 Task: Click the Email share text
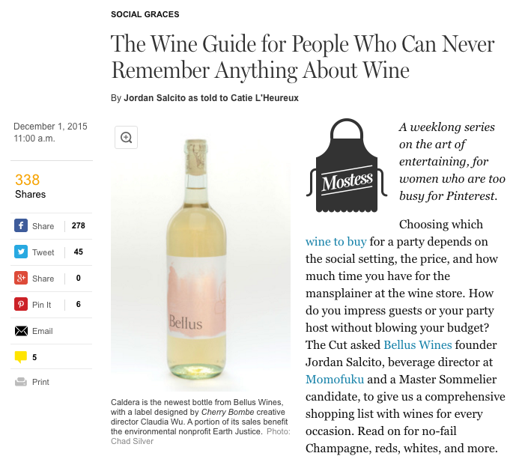[43, 331]
